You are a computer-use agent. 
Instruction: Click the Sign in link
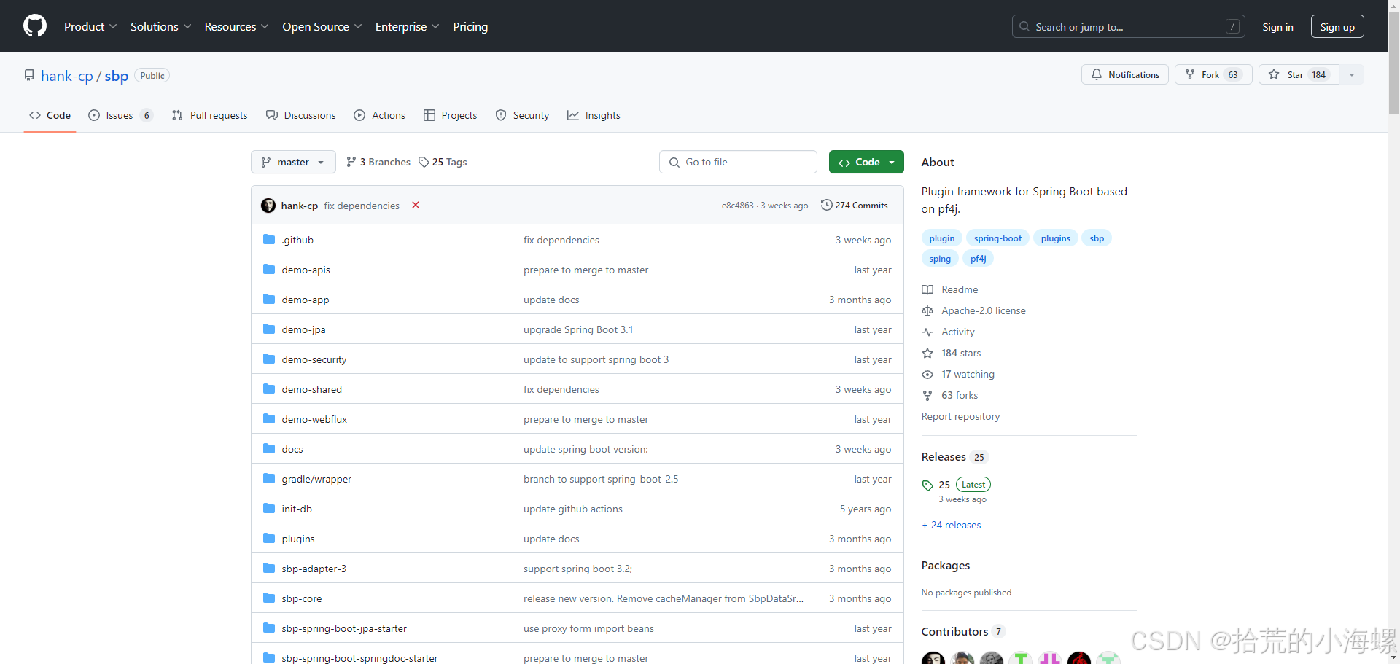[1277, 27]
